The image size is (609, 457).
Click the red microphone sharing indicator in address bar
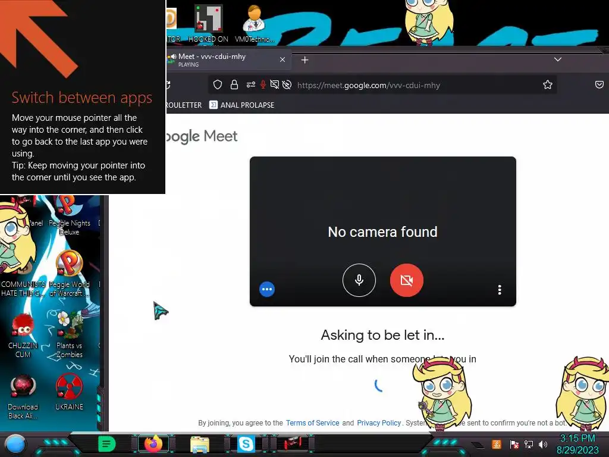click(263, 84)
